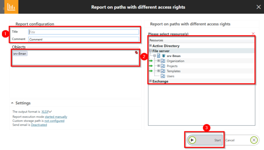The image size is (264, 150).
Task: Click the srv-8man server document icon
Action: [x=159, y=56]
